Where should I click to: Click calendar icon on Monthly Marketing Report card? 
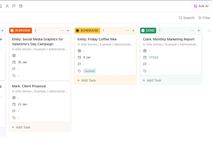(x=145, y=57)
